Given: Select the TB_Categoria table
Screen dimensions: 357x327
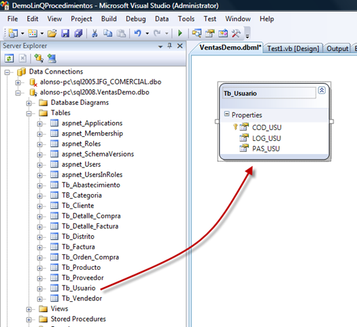Looking at the screenshot, I should click(82, 196).
